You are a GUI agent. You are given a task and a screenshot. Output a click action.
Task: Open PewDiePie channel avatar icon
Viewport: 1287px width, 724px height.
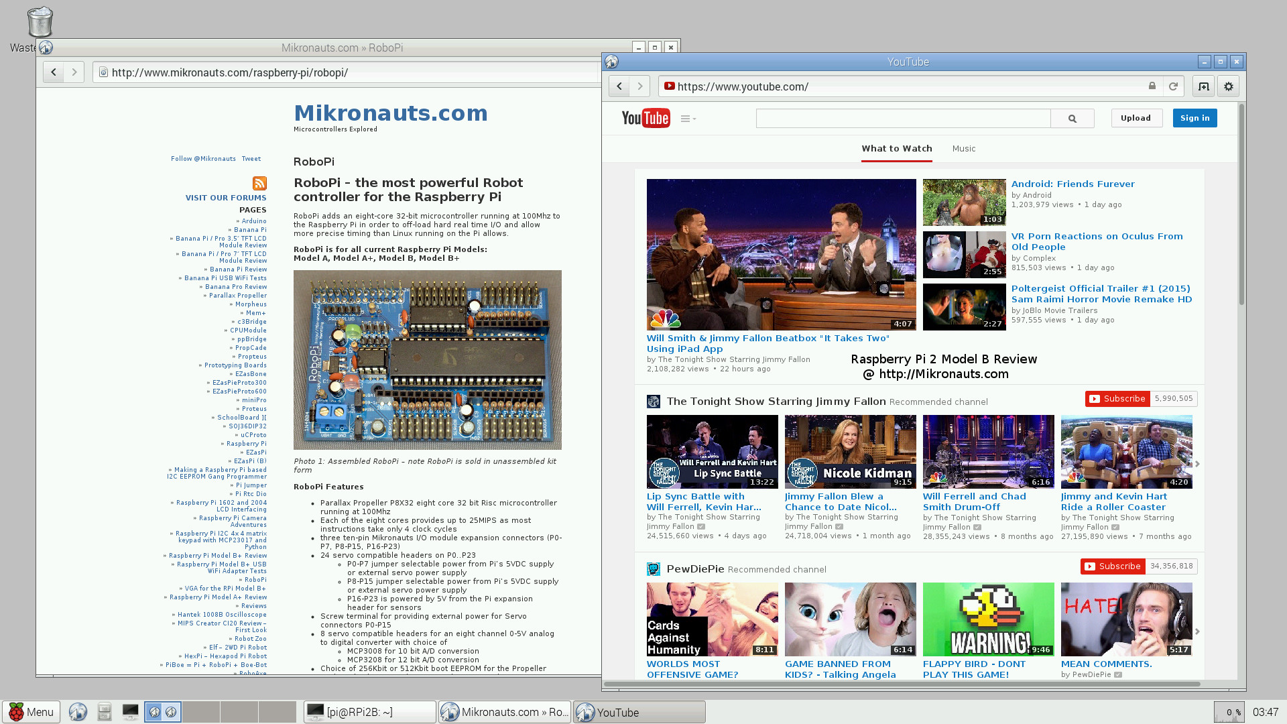[654, 569]
